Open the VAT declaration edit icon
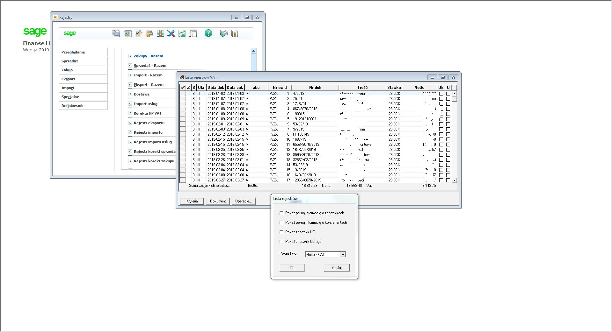Screen dimensions: 612x332 pos(138,33)
